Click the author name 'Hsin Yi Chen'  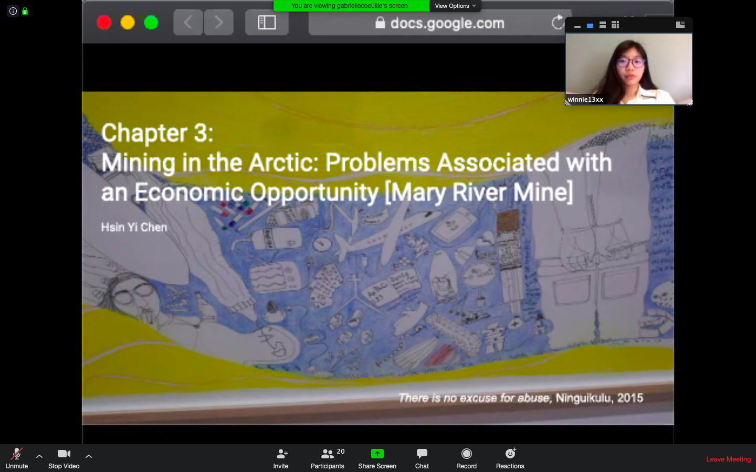coord(134,227)
